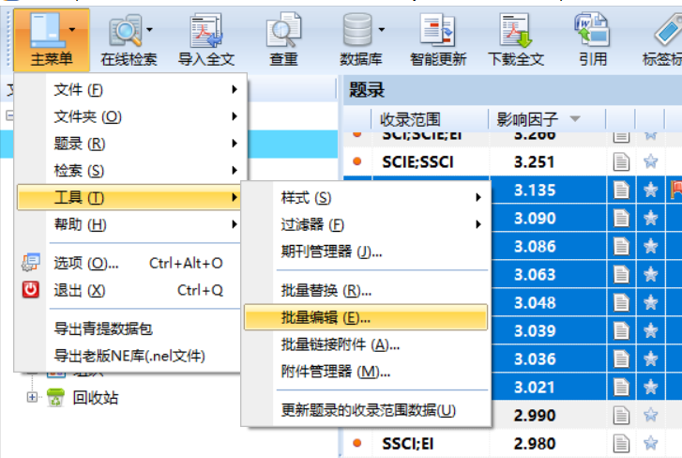Open dropdown arrow beside 数据库

(382, 30)
